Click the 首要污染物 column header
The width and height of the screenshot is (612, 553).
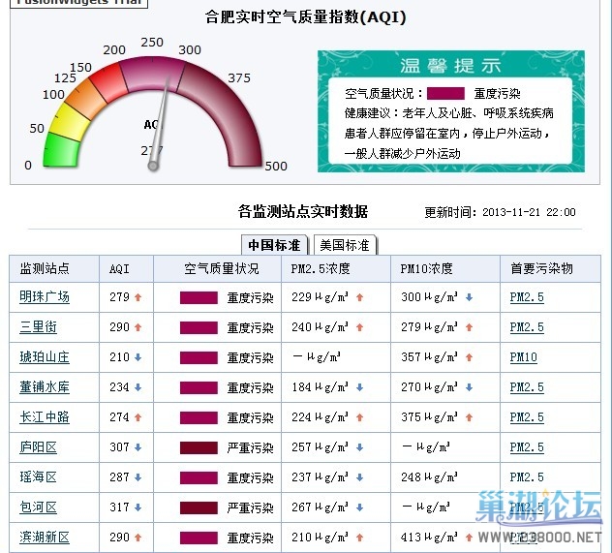tap(541, 268)
